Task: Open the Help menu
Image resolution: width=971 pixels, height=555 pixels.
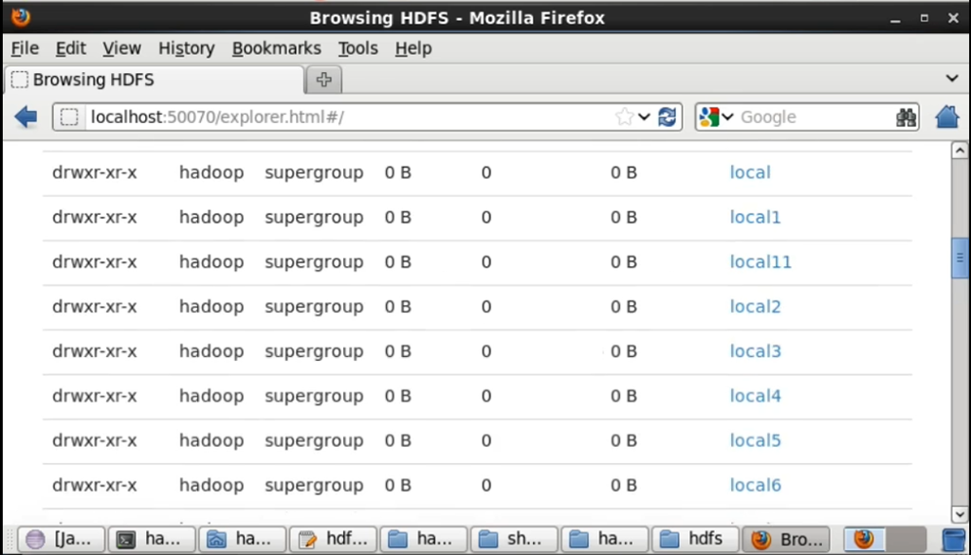Action: click(x=413, y=48)
